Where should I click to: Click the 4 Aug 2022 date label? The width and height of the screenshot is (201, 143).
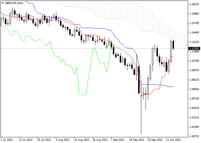[63, 140]
